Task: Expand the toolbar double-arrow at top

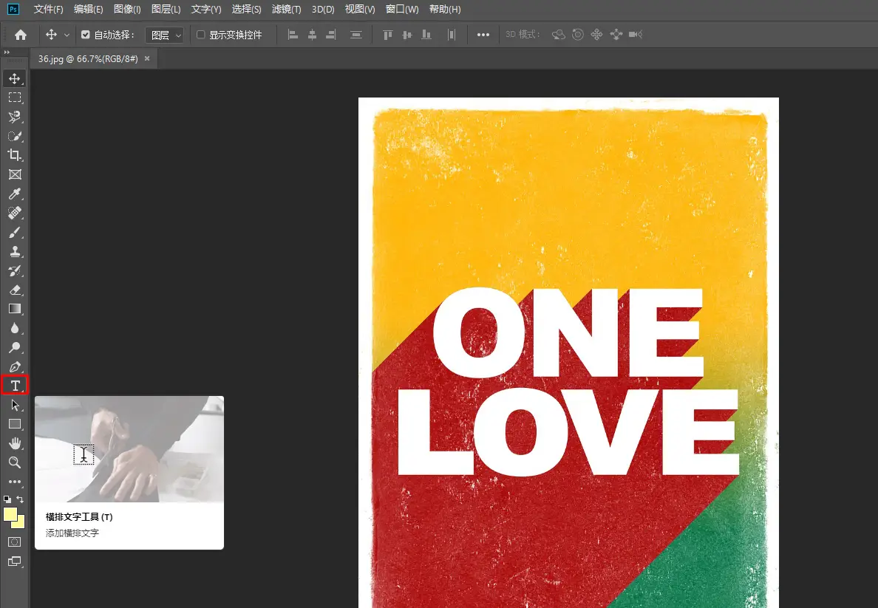Action: click(7, 52)
